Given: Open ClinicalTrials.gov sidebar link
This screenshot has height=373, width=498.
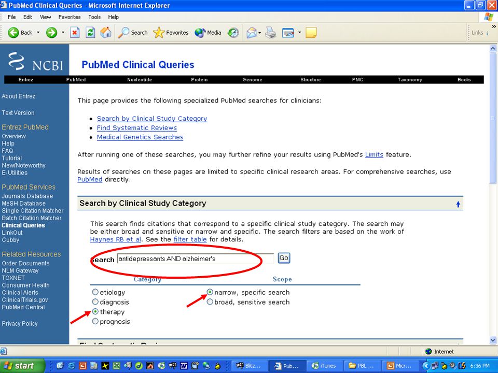Looking at the screenshot, I should 25,300.
